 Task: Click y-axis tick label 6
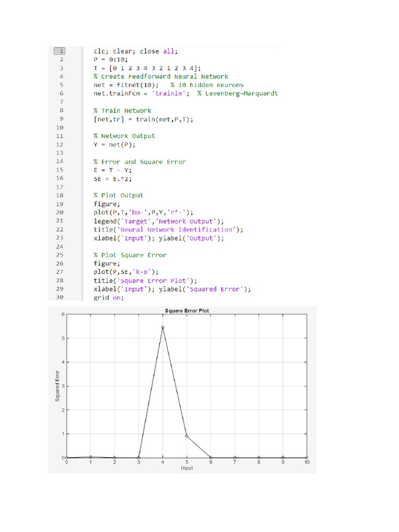point(63,314)
